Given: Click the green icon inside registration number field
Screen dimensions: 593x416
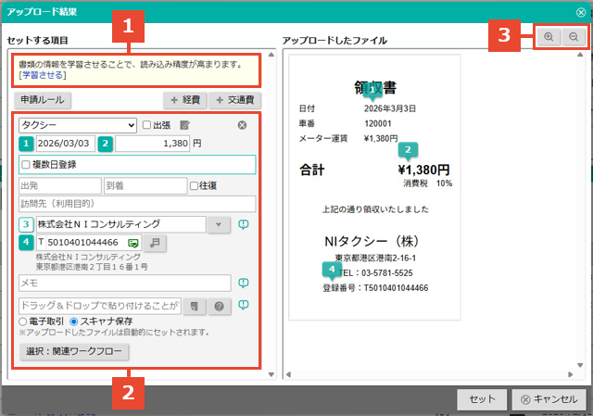Looking at the screenshot, I should 134,243.
